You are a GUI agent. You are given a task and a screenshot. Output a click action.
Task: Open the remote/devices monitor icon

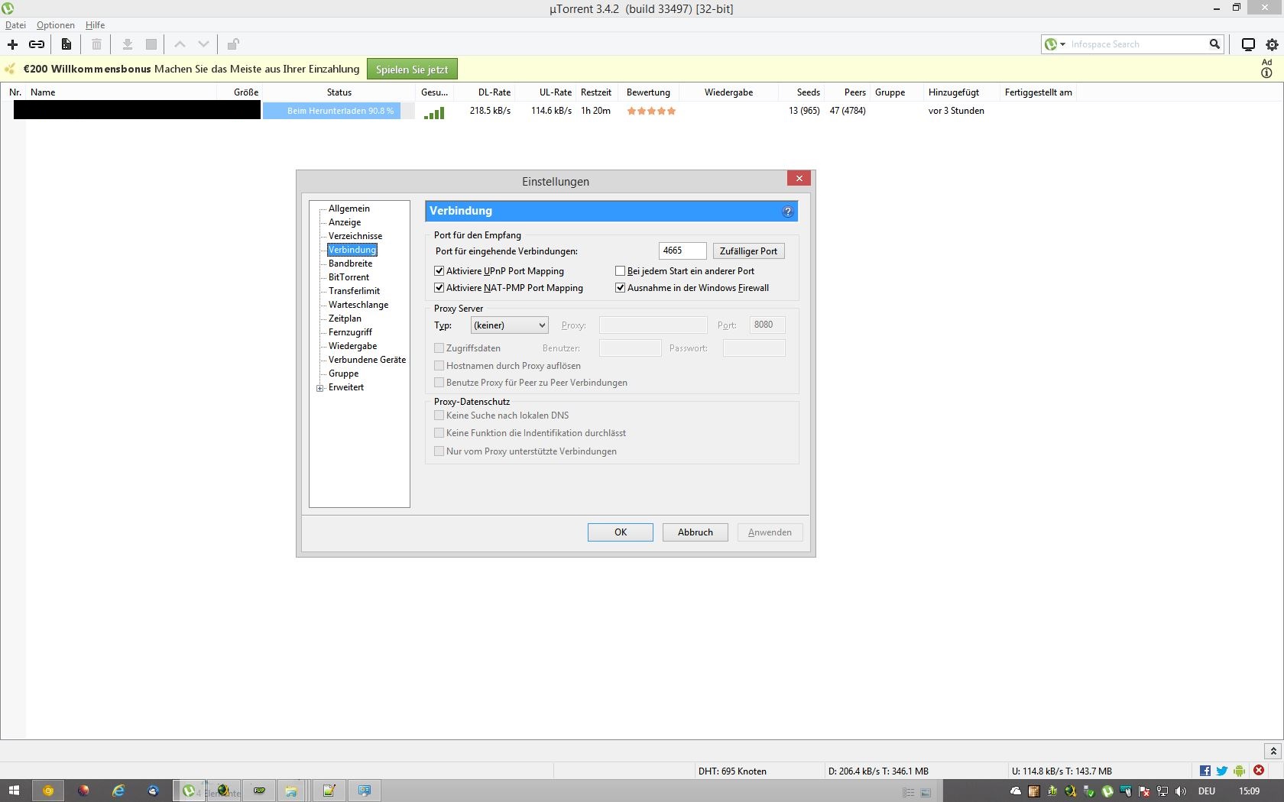pos(1248,44)
